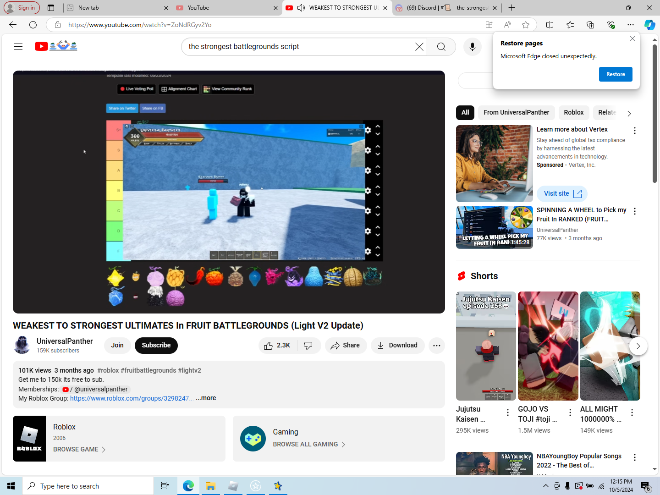
Task: Clear the search box text
Action: coord(419,47)
